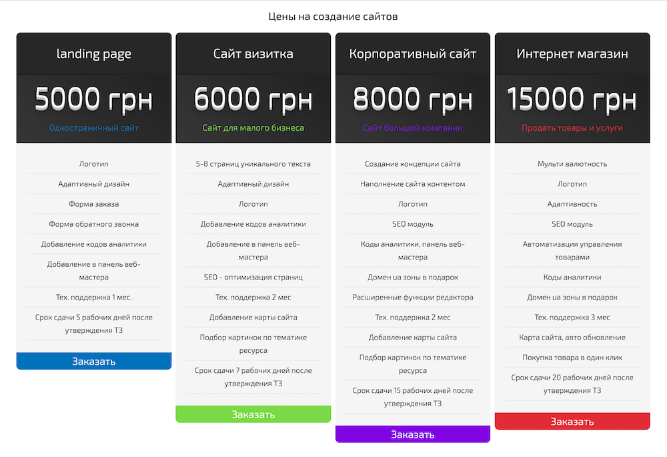Click the red Заказать button for Интернет магазин
The image size is (667, 457).
(572, 421)
